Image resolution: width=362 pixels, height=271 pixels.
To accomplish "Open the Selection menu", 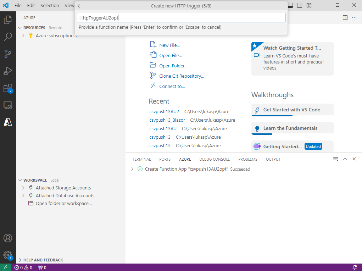I will click(x=50, y=6).
